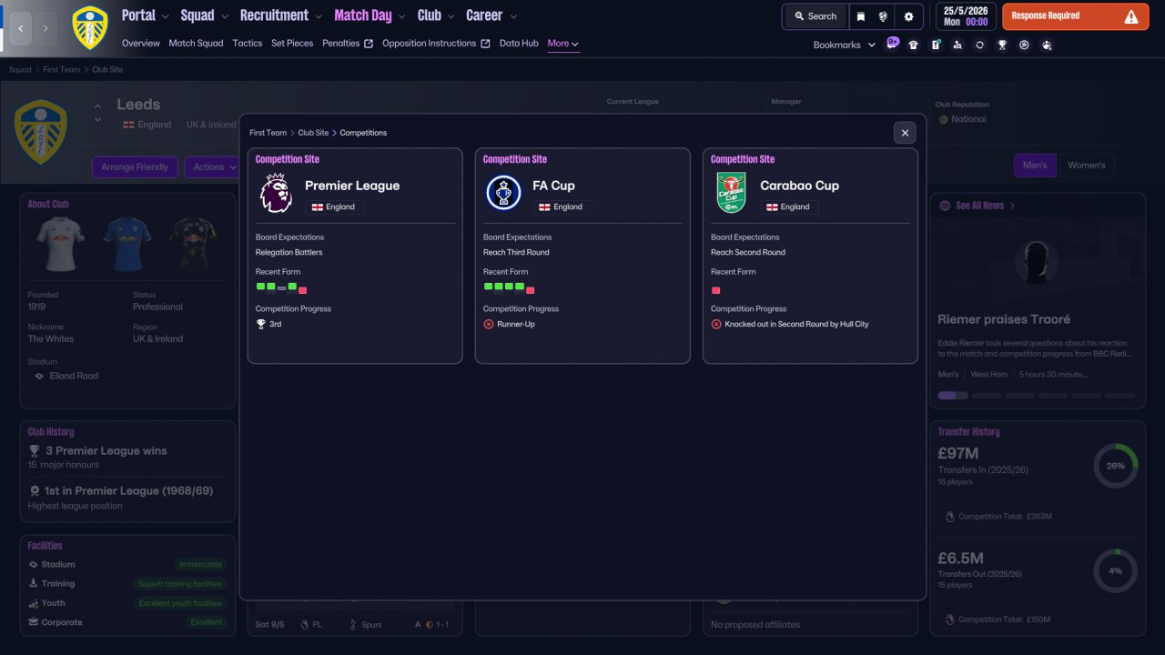
Task: Click the date 25/5/2026 display
Action: coord(964,11)
